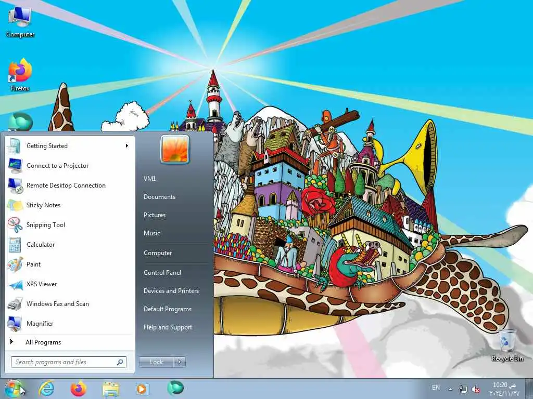Launch Remote Desktop Connection icon
The image size is (533, 399).
(x=15, y=185)
